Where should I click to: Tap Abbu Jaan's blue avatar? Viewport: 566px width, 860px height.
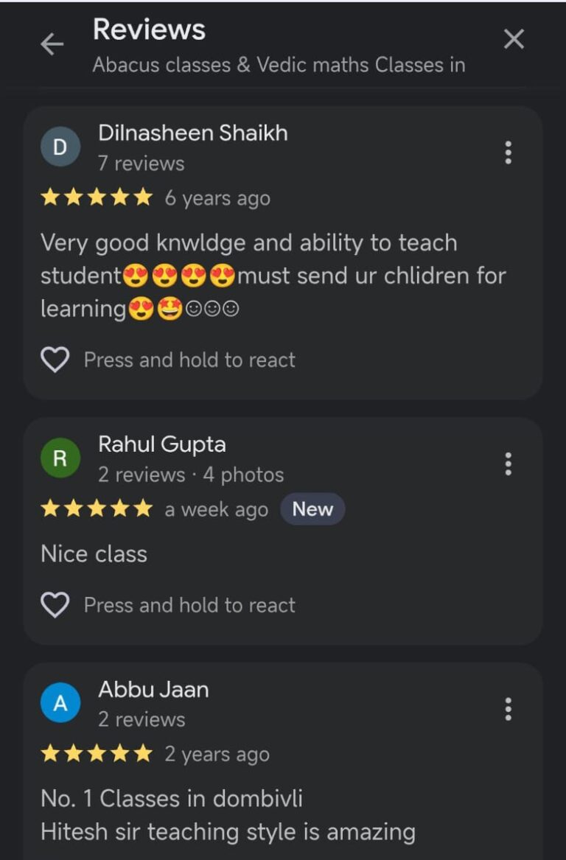(60, 703)
